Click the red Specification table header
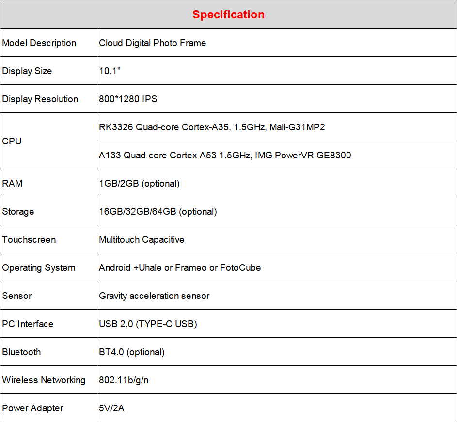Image resolution: width=457 pixels, height=422 pixels. [228, 15]
